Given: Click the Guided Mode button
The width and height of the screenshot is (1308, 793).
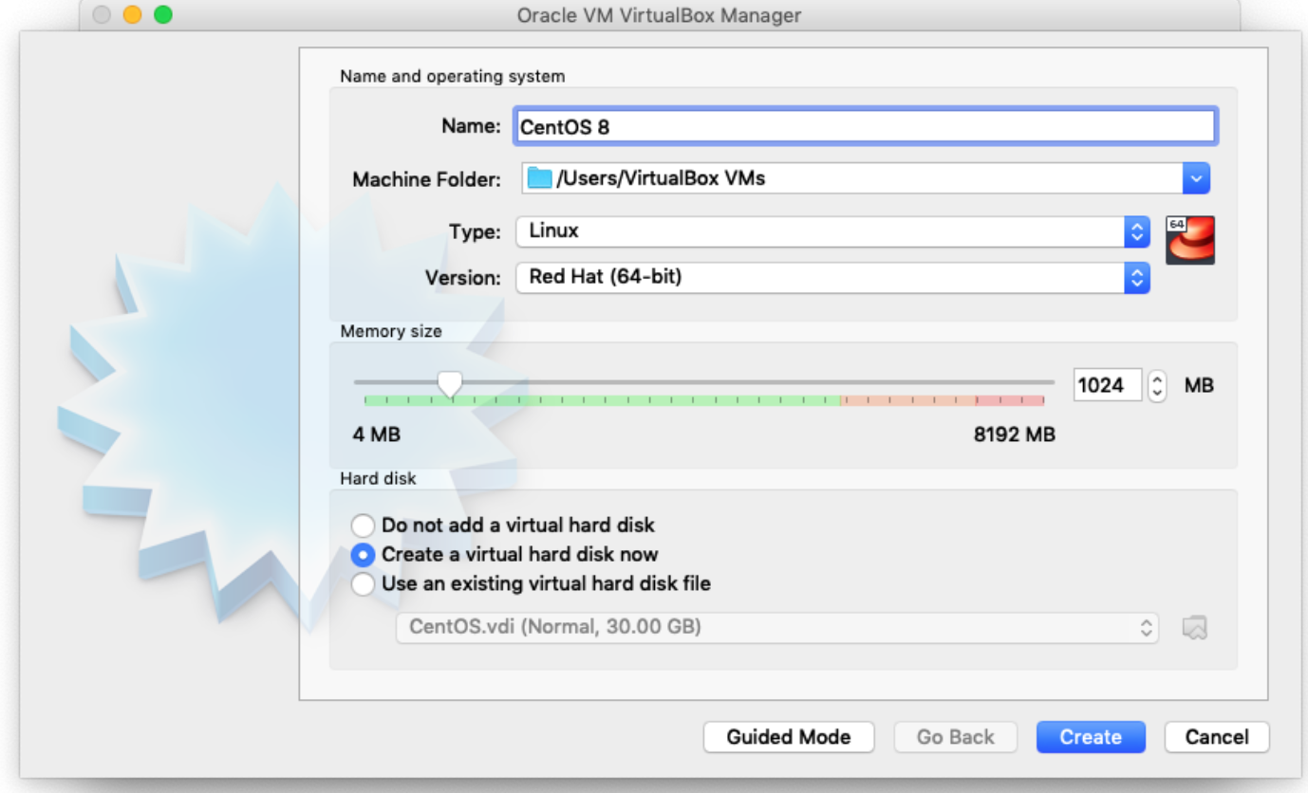Looking at the screenshot, I should tap(788, 737).
